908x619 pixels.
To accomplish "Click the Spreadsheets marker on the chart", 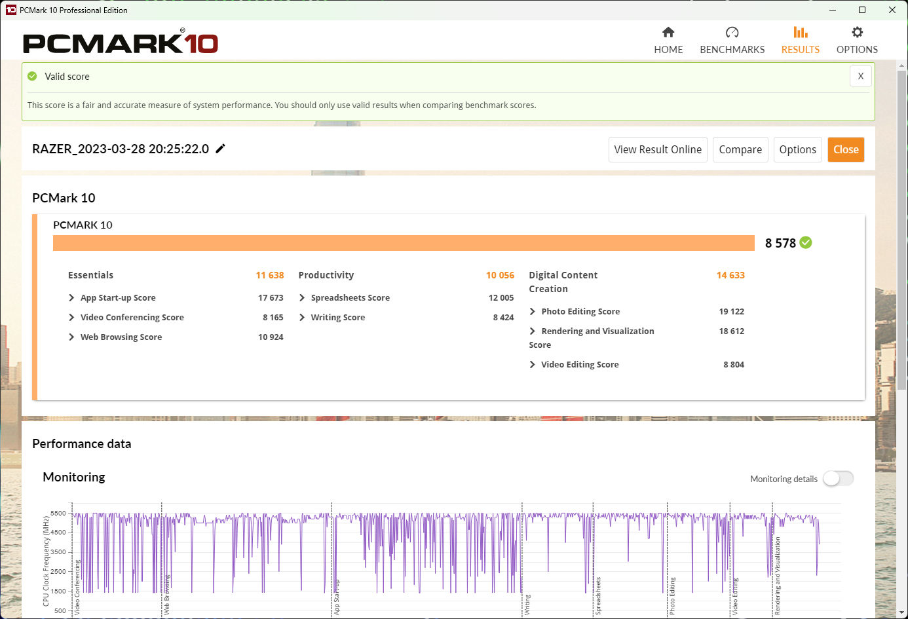I will (x=597, y=595).
